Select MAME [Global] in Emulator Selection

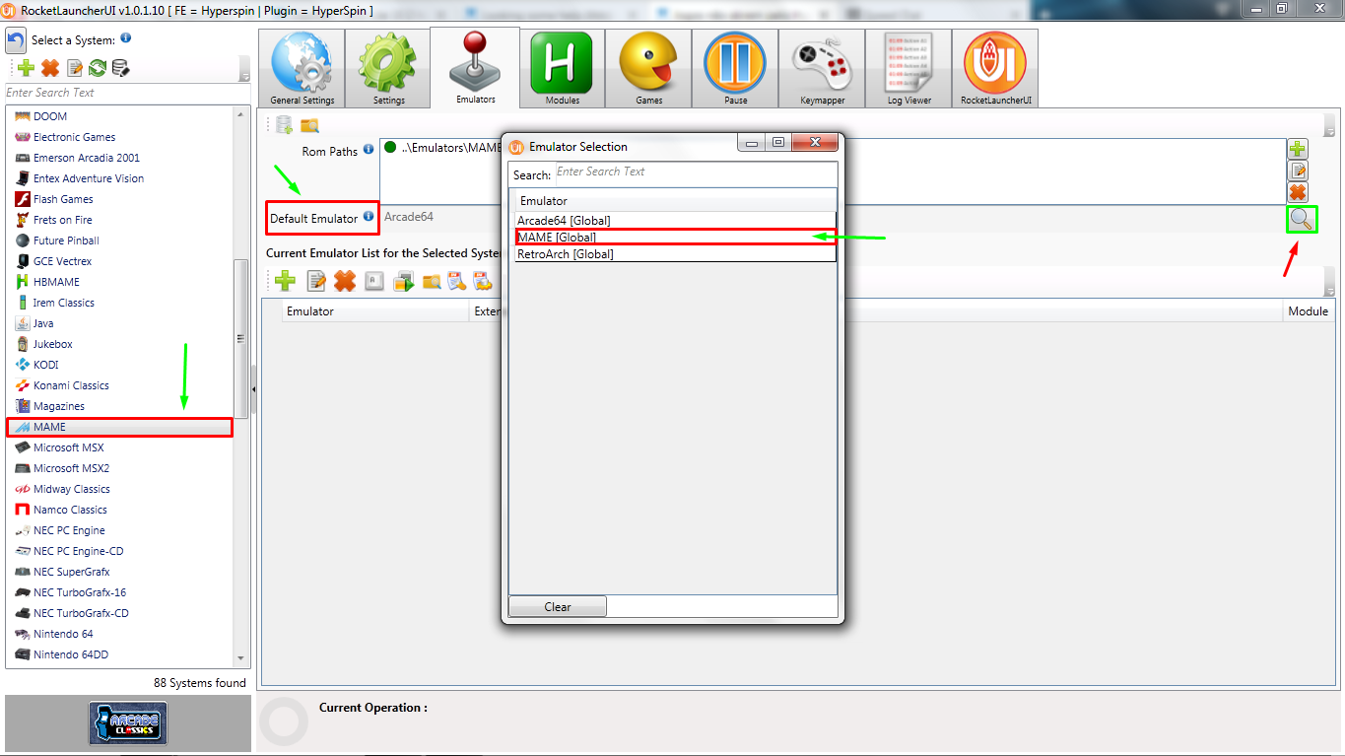click(675, 238)
